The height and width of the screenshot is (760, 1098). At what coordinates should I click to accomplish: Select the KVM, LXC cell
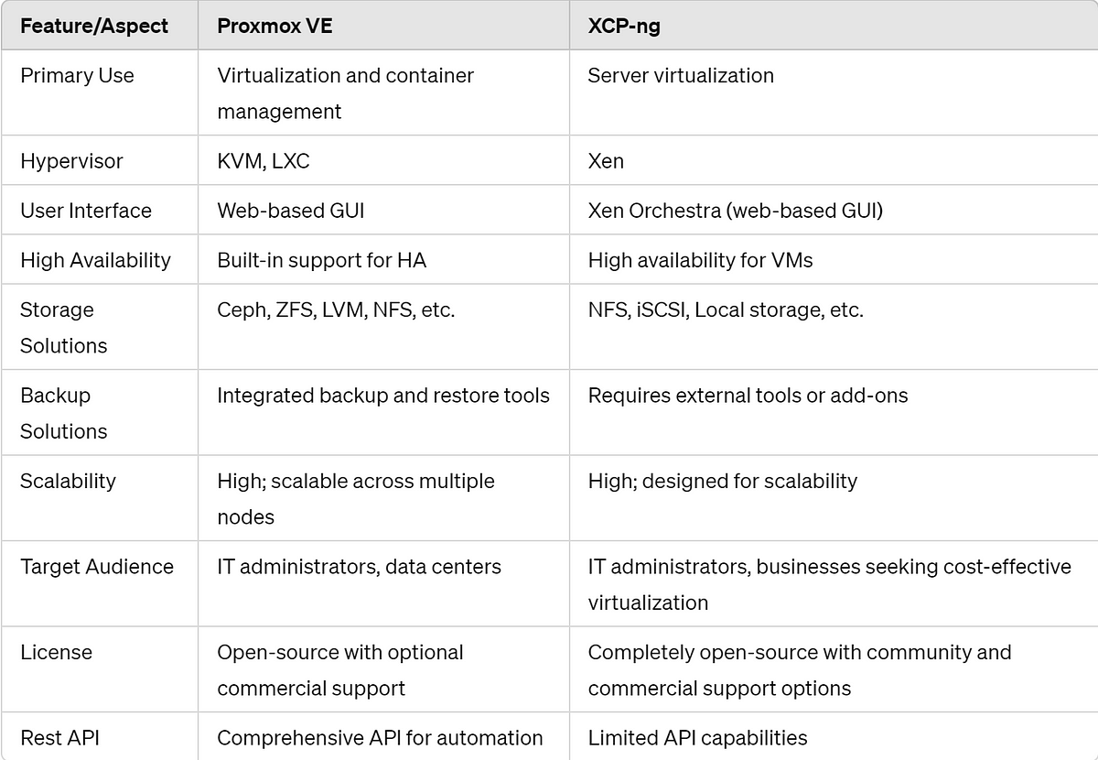[x=264, y=161]
